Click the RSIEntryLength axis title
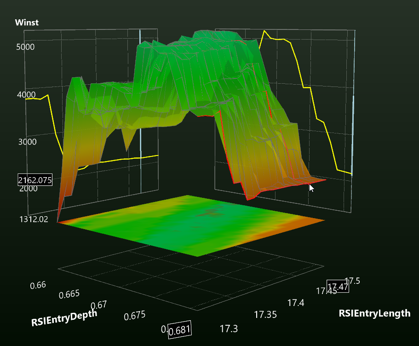Image resolution: width=419 pixels, height=346 pixels. point(374,313)
